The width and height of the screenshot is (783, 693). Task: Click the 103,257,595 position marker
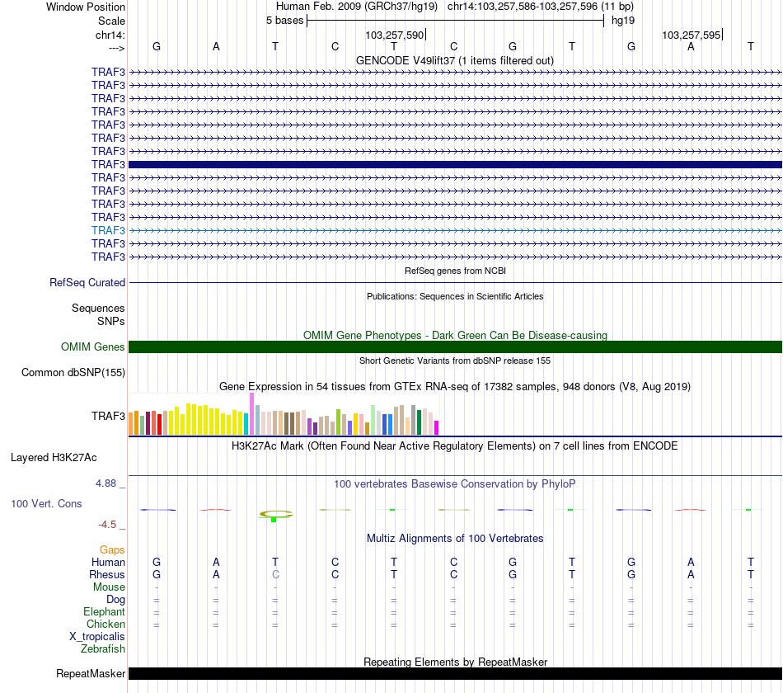(692, 35)
